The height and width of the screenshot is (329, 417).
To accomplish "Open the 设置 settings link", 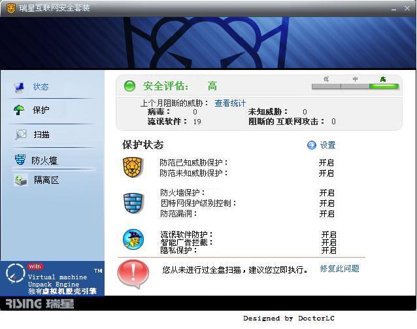I will [327, 145].
